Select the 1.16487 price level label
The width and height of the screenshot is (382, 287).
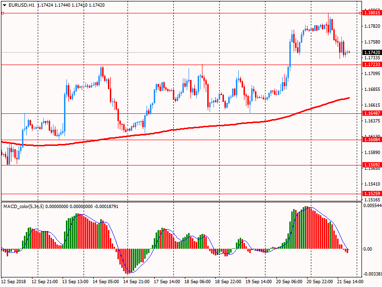[372, 113]
